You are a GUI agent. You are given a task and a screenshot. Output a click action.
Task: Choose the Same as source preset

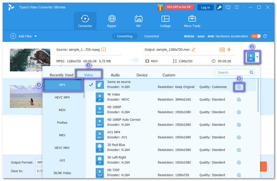pyautogui.click(x=171, y=85)
